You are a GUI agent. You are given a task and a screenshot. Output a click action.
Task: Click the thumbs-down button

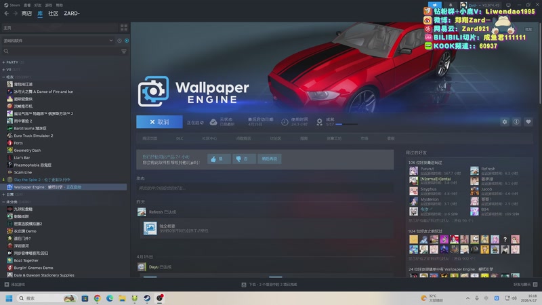244,159
